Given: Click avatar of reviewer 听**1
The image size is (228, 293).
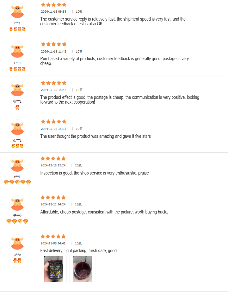Looking at the screenshot, I should (x=17, y=88).
